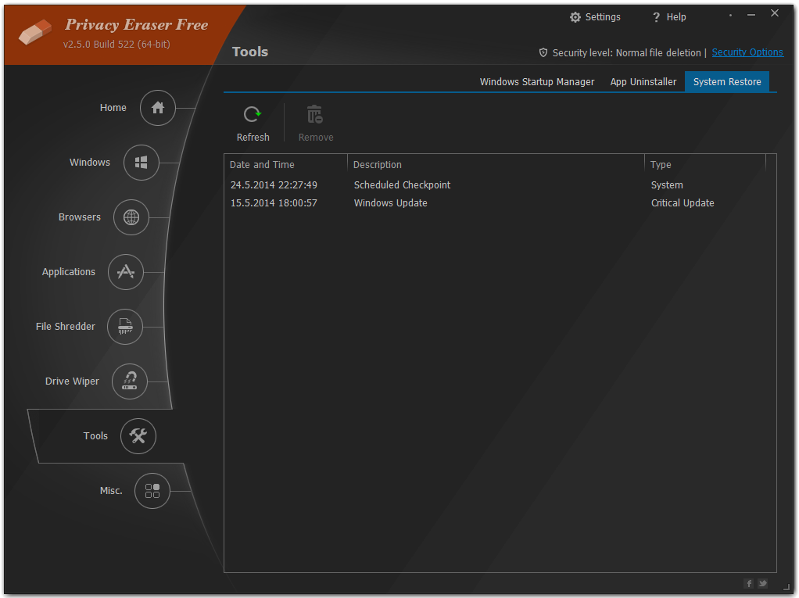Go to the Drive Wiper label

pos(73,381)
